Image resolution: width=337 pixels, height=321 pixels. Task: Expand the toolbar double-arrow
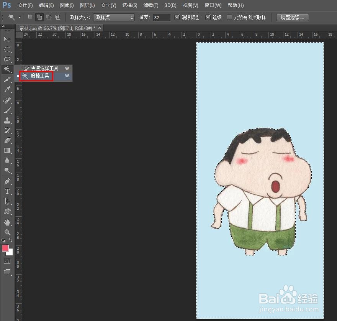click(3, 26)
